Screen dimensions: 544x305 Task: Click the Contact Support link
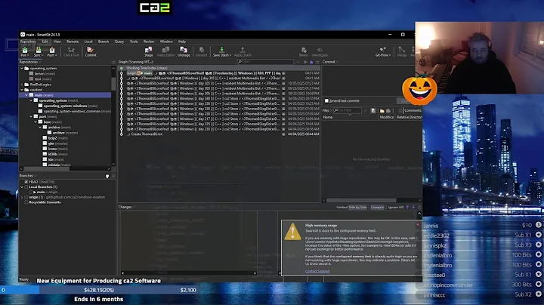coord(317,271)
